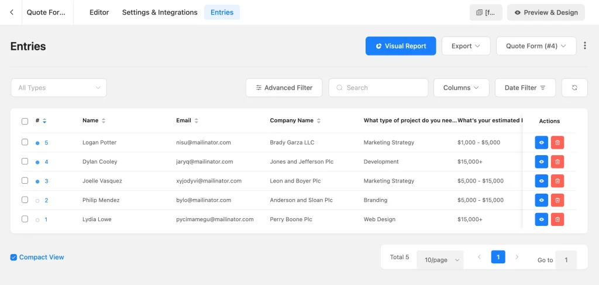Click the Go to page input
The height and width of the screenshot is (285, 599).
[566, 260]
